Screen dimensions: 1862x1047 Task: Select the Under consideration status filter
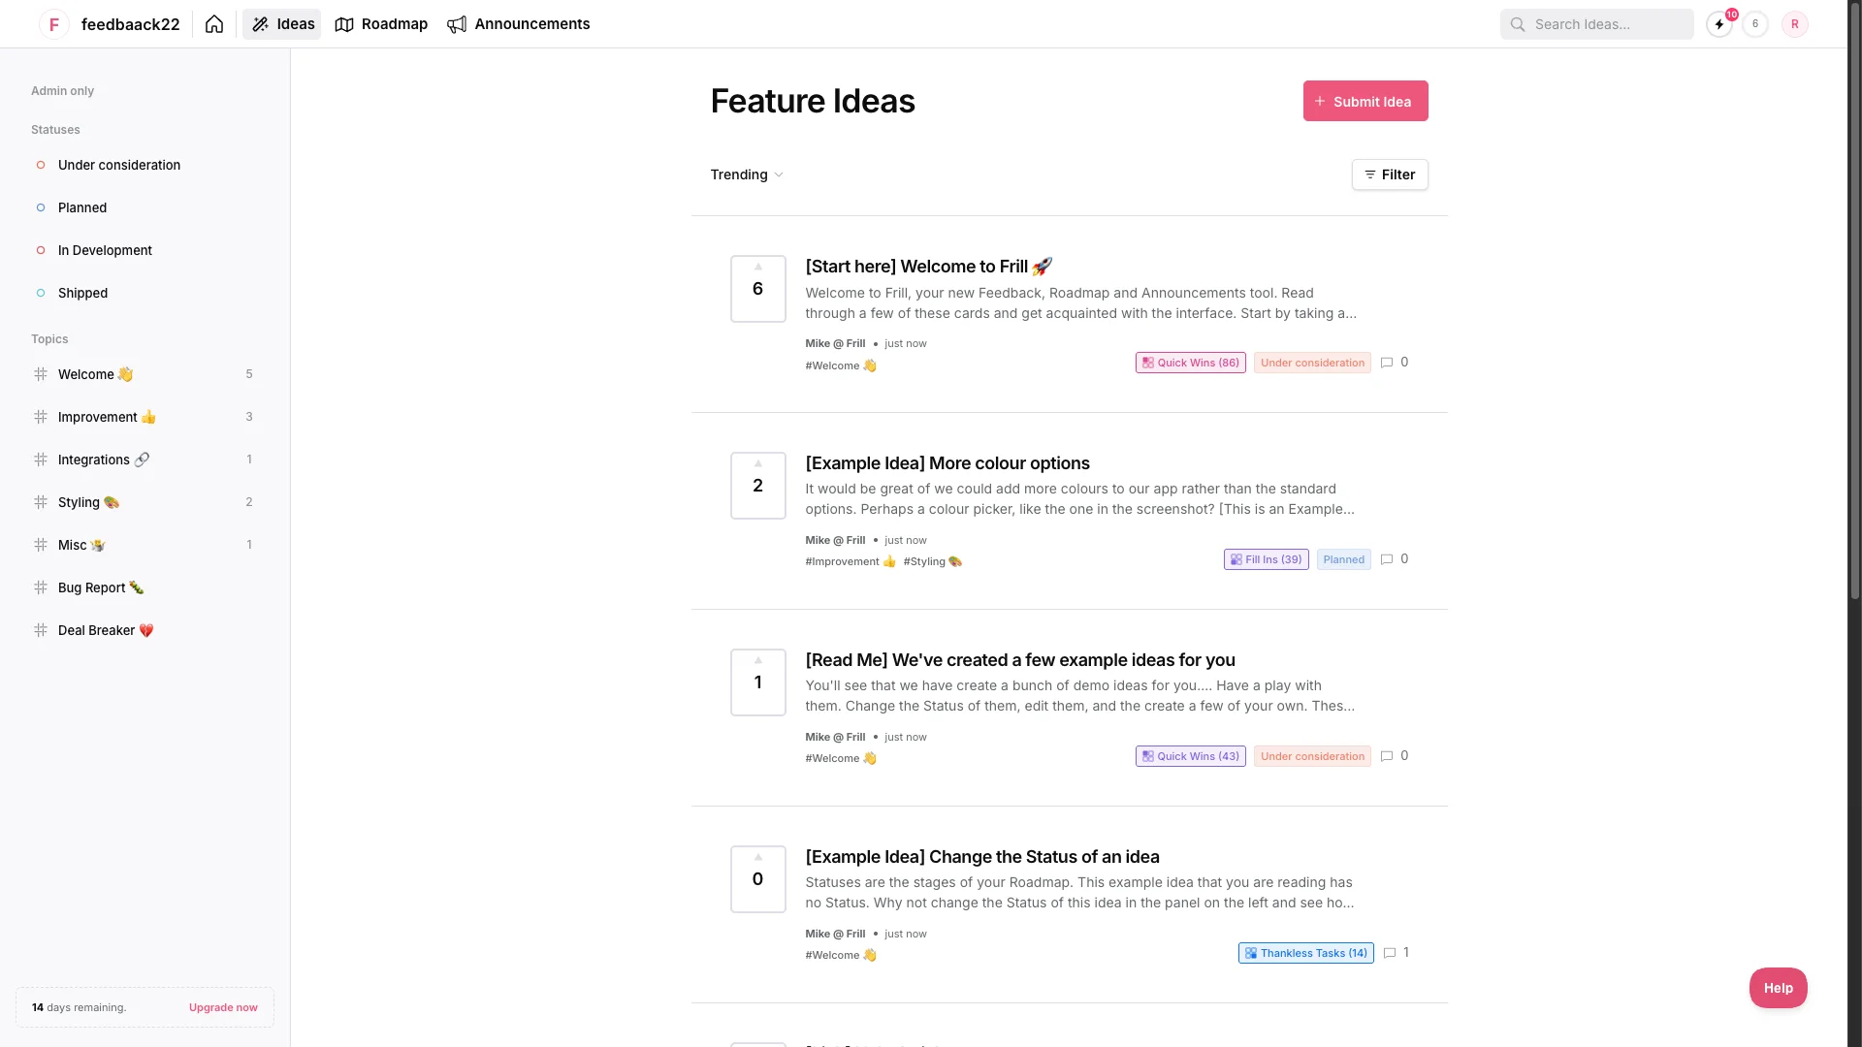pyautogui.click(x=118, y=165)
